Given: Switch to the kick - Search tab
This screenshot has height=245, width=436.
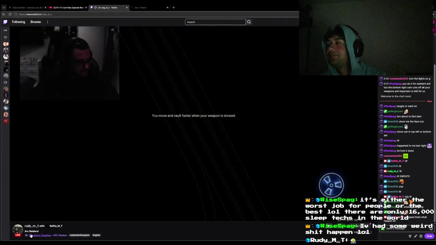Looking at the screenshot, I should coord(149,7).
